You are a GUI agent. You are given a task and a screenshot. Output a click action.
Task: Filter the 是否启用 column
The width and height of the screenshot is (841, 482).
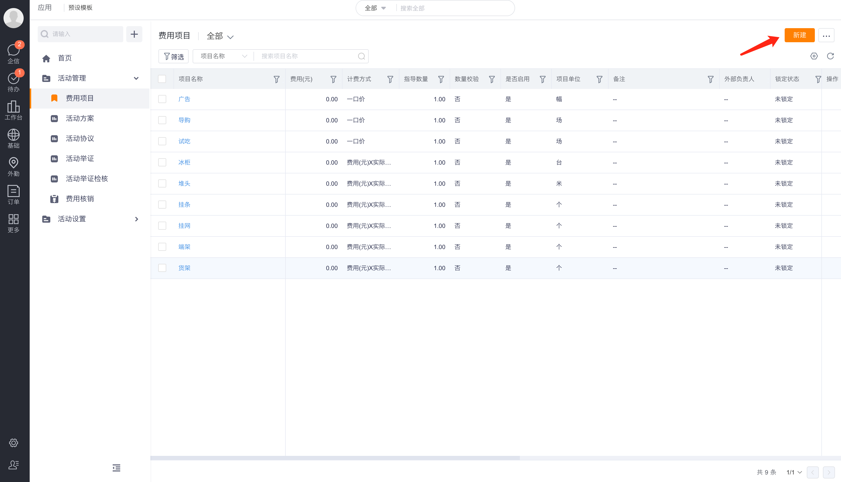[542, 79]
